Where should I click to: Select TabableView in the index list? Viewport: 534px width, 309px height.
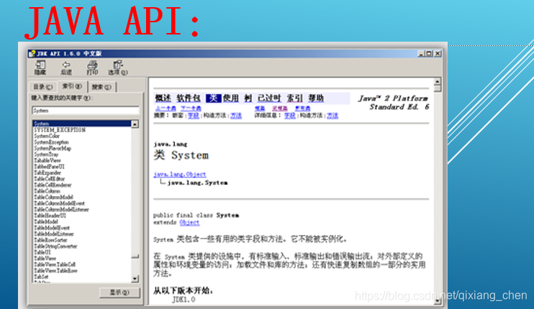[47, 160]
